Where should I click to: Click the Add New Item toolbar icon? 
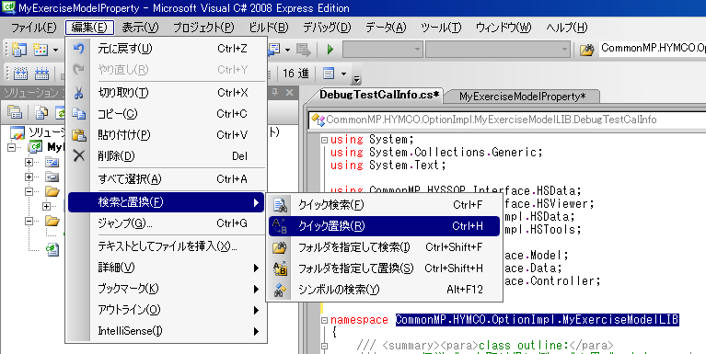point(41,50)
